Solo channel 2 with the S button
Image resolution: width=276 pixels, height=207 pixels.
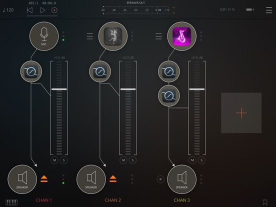click(x=132, y=160)
